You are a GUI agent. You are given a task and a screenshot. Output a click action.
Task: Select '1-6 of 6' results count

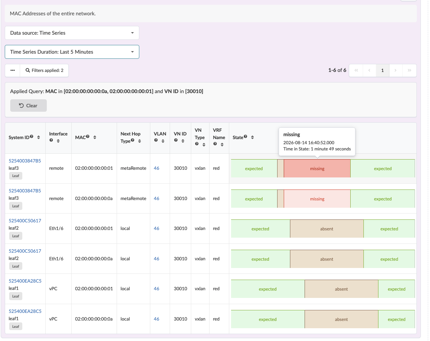point(337,70)
